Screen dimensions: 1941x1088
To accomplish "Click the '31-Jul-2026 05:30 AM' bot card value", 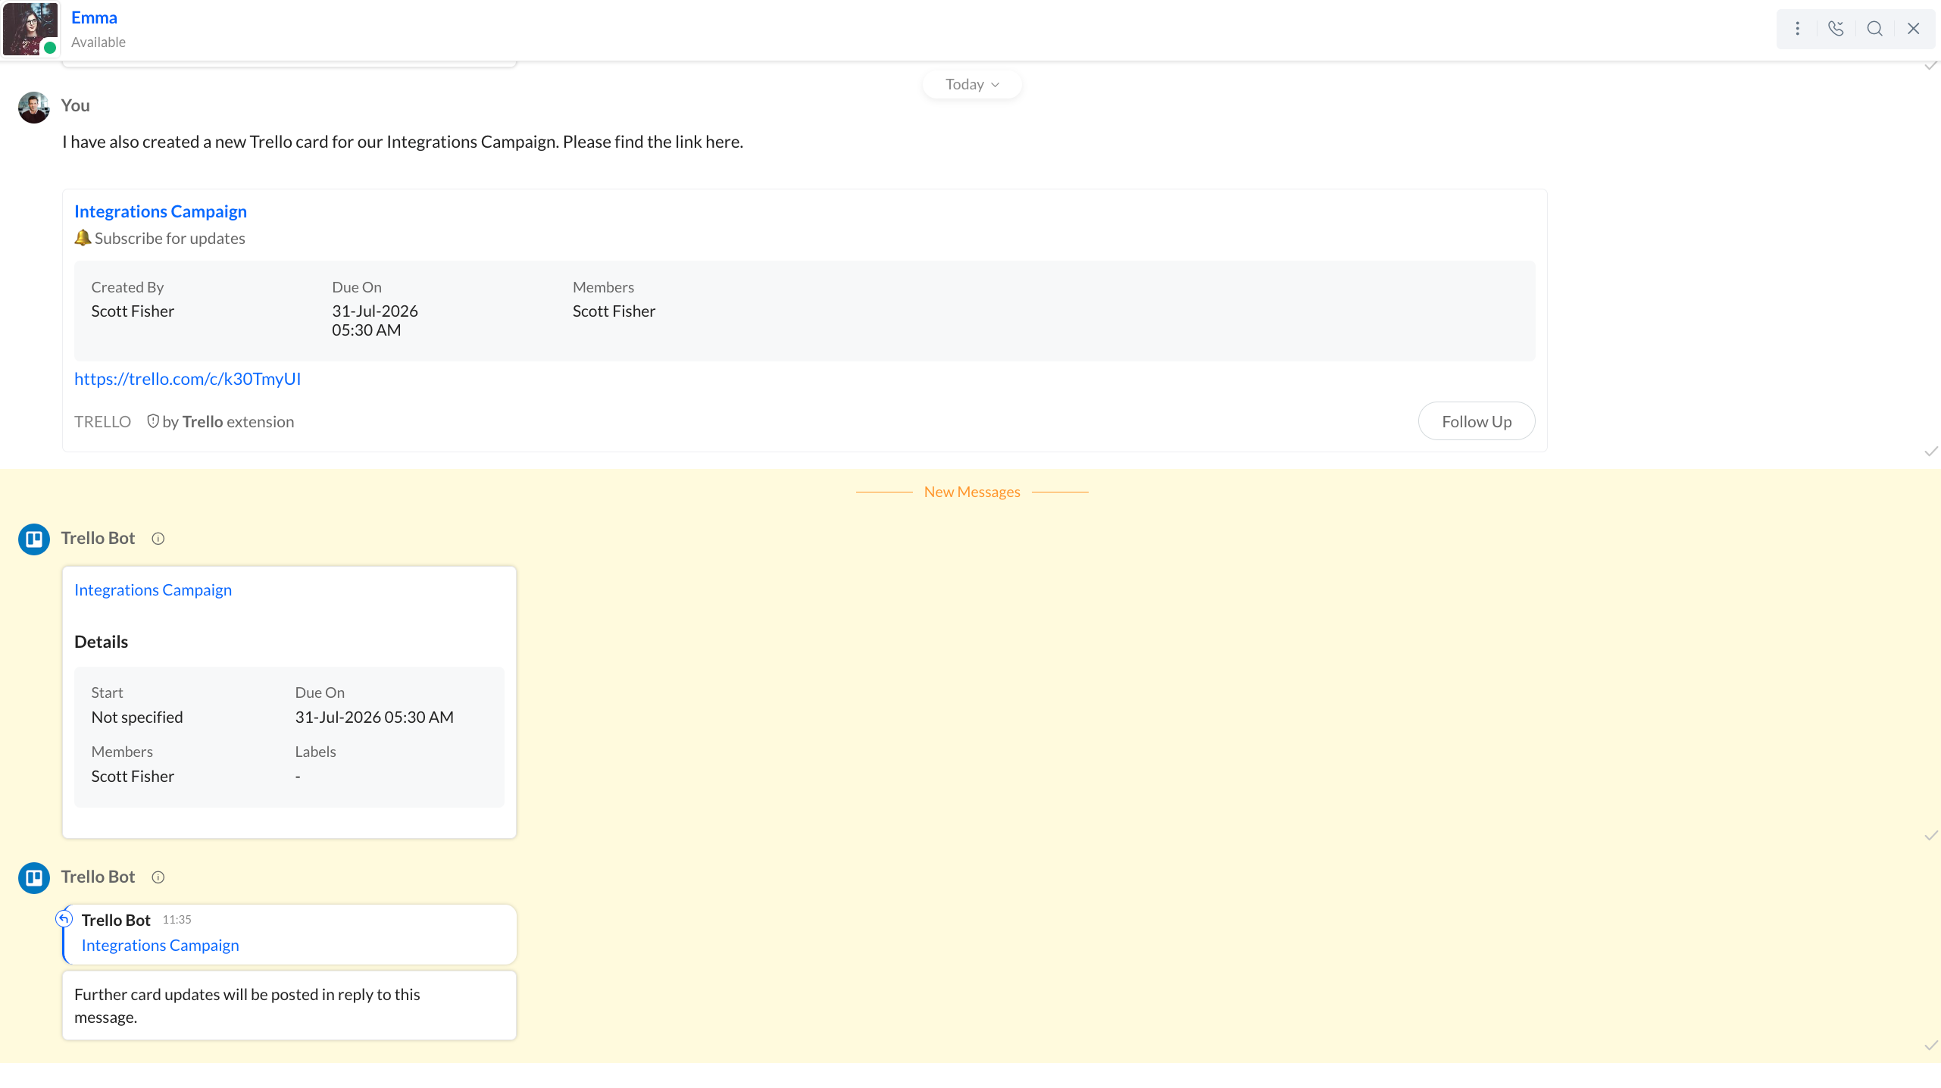I will [374, 718].
